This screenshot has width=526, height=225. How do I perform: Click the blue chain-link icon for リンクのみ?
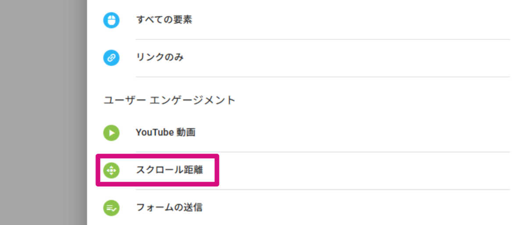(111, 58)
